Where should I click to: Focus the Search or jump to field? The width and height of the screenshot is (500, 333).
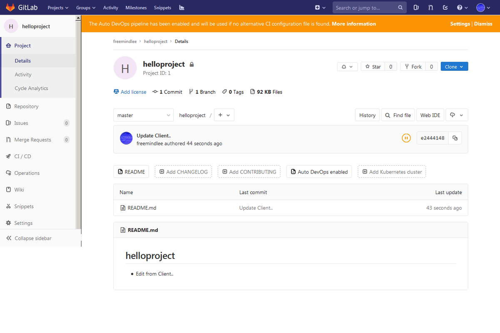point(370,7)
